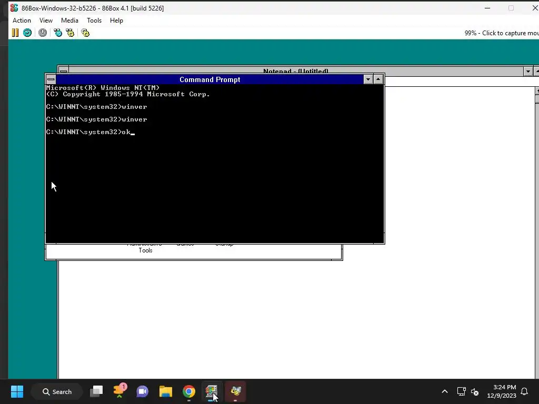This screenshot has height=404, width=539.
Task: Open File Explorer from the taskbar
Action: coord(166,391)
